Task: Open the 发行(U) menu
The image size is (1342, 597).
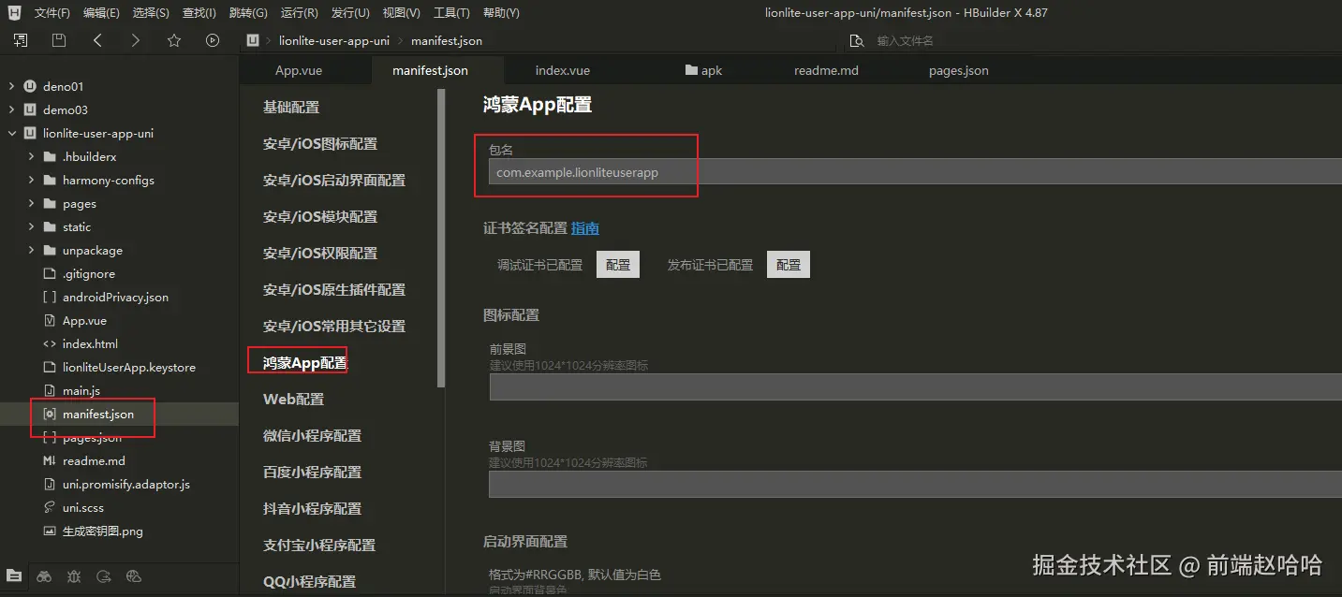Action: pyautogui.click(x=350, y=13)
